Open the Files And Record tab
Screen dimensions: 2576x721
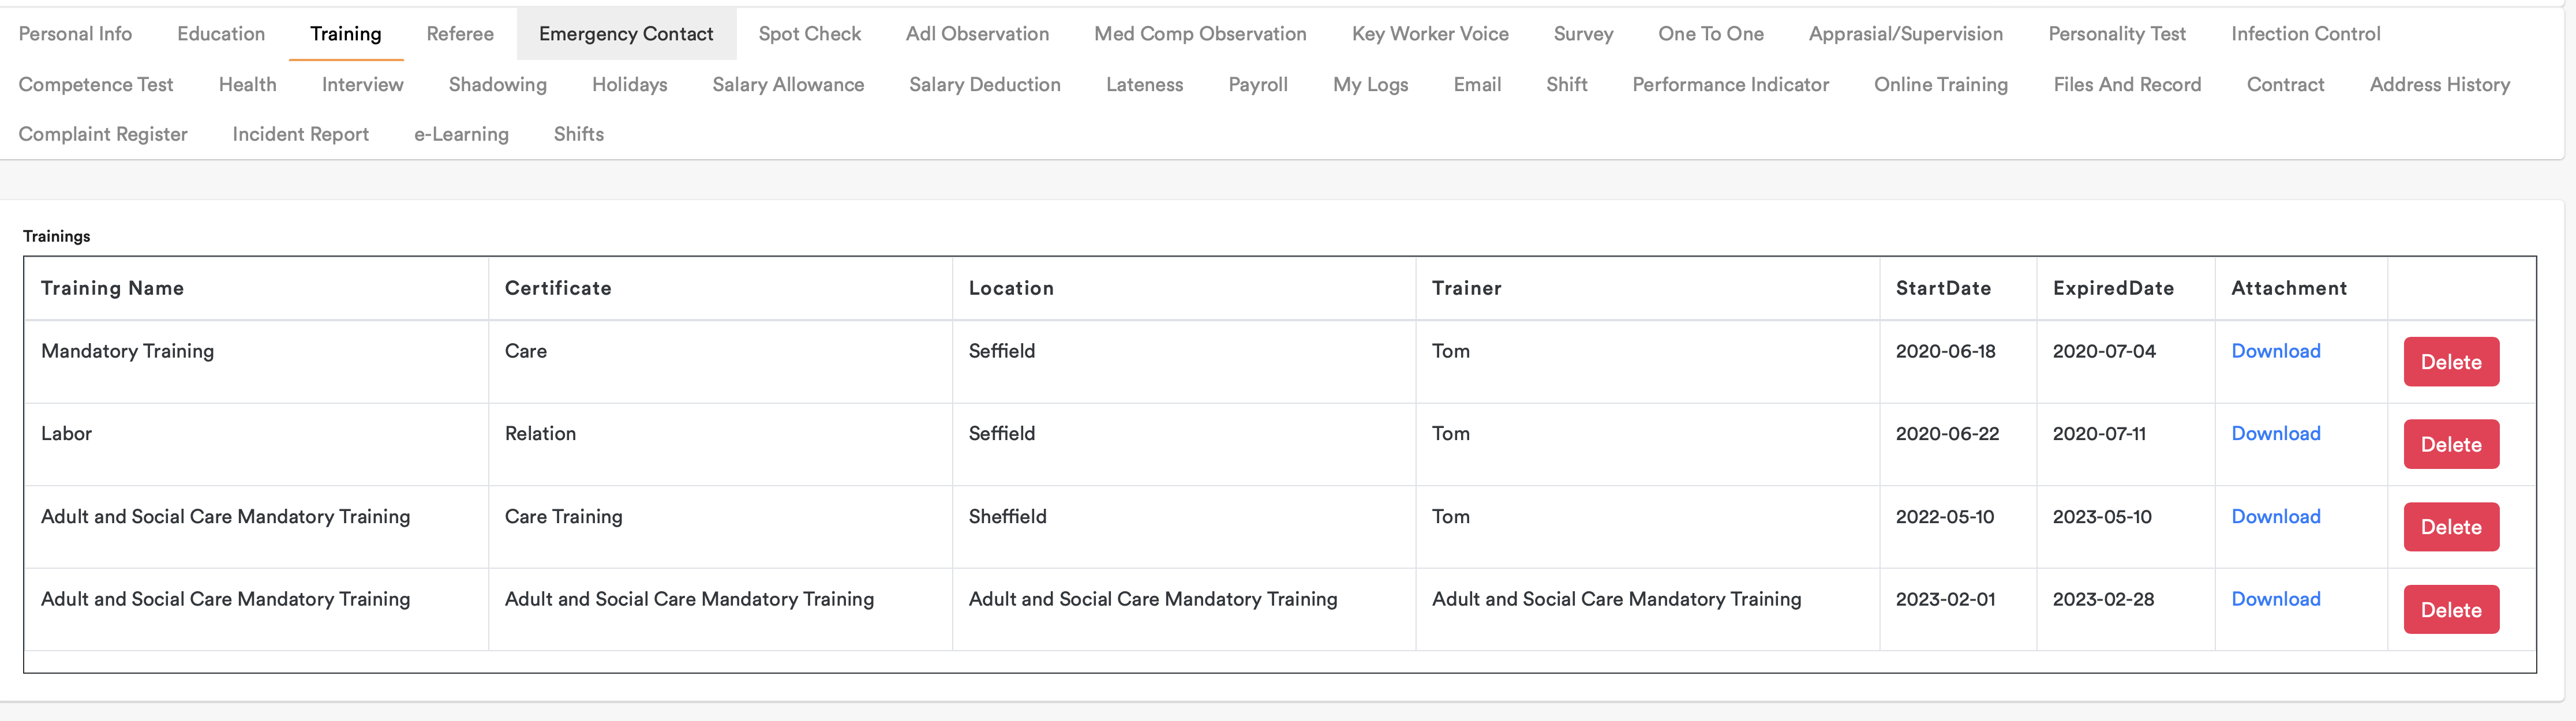pyautogui.click(x=2127, y=85)
